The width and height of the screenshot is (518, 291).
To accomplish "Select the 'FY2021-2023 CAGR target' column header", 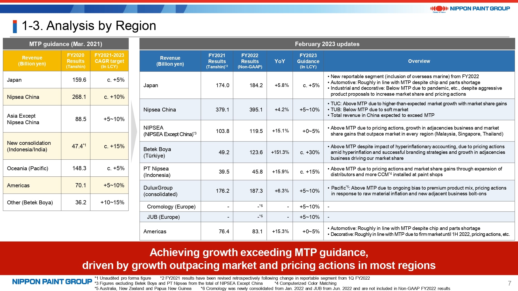I will coord(109,61).
